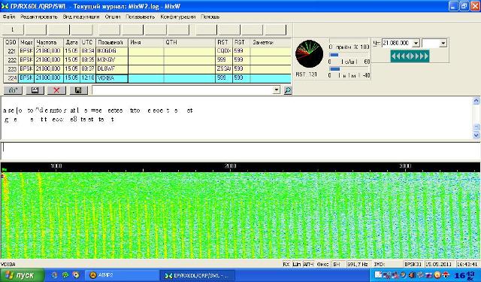Select the MixW taskbar button
The height and width of the screenshot is (282, 481).
tap(198, 275)
